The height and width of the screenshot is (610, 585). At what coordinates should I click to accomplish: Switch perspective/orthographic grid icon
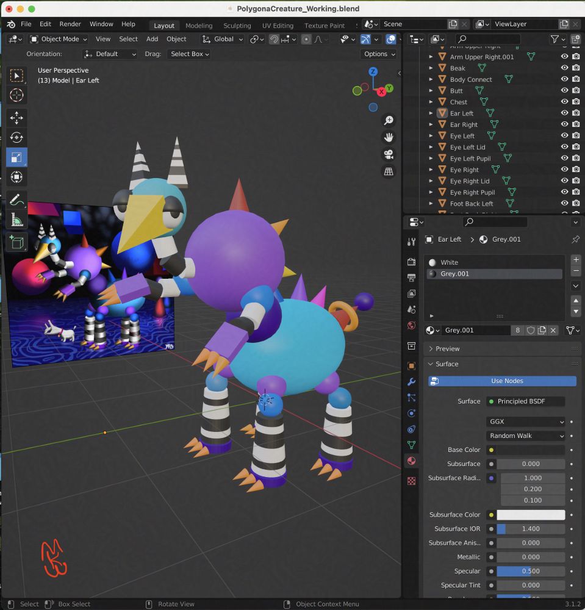coord(389,171)
